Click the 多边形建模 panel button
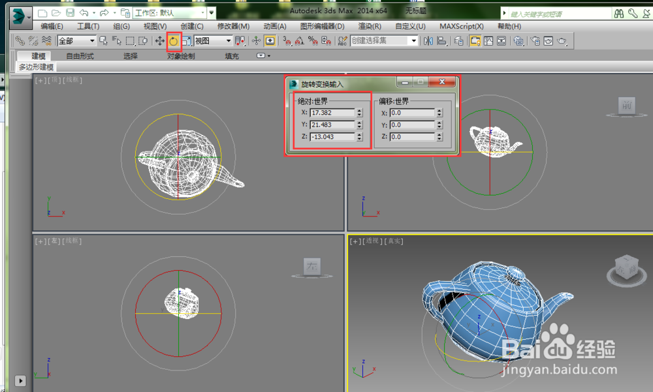This screenshot has height=392, width=653. tap(36, 67)
